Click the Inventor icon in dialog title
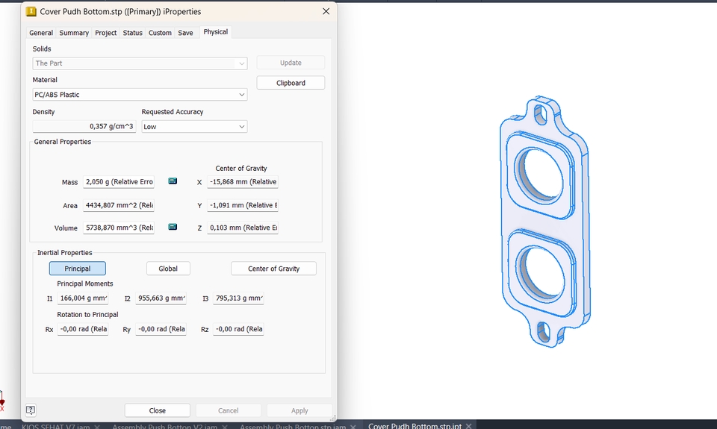The height and width of the screenshot is (429, 717). pyautogui.click(x=31, y=12)
